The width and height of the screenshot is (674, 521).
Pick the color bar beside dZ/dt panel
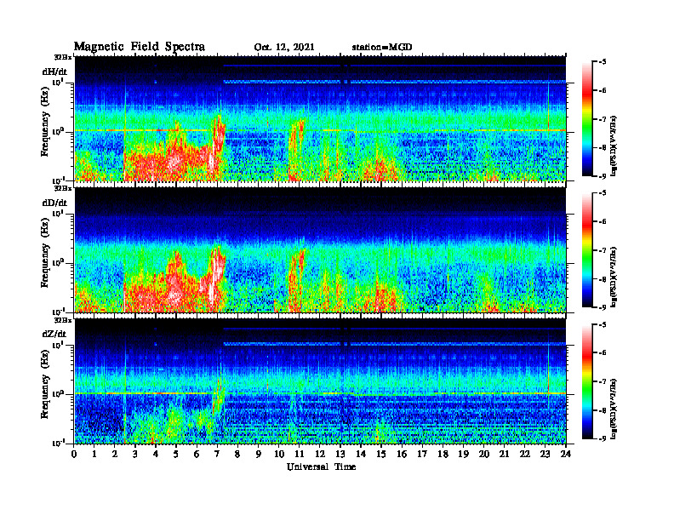click(x=587, y=381)
